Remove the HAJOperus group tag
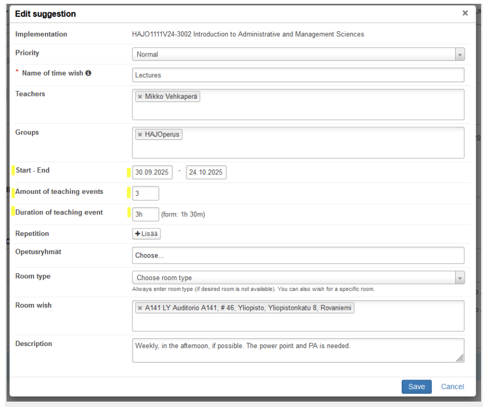Image resolution: width=486 pixels, height=407 pixels. (139, 135)
